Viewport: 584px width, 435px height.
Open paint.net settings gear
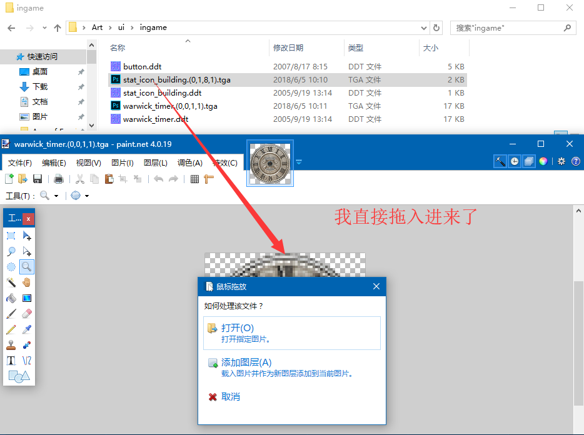point(561,161)
